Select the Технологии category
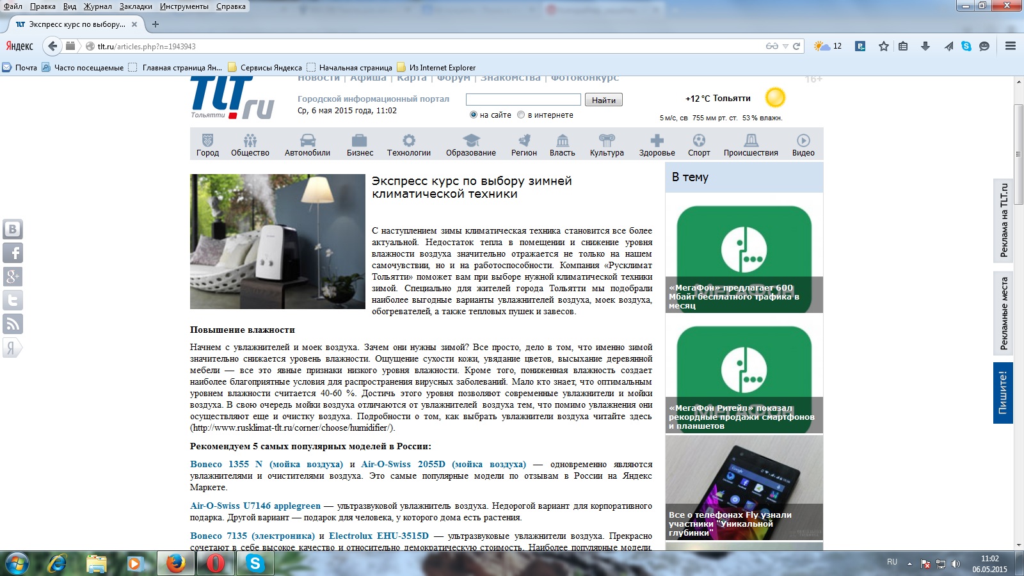The image size is (1024, 576). click(x=408, y=145)
